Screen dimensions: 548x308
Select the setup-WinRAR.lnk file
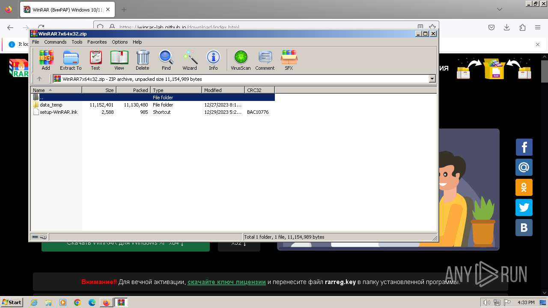[x=153, y=112]
